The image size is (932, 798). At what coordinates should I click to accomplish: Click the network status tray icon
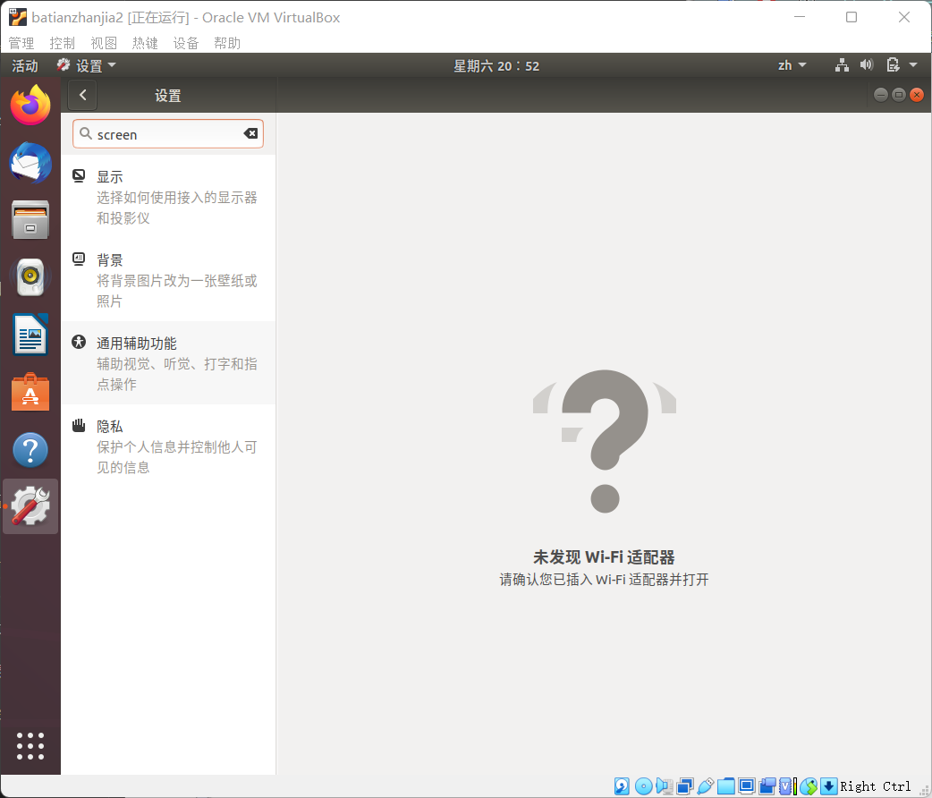point(842,65)
